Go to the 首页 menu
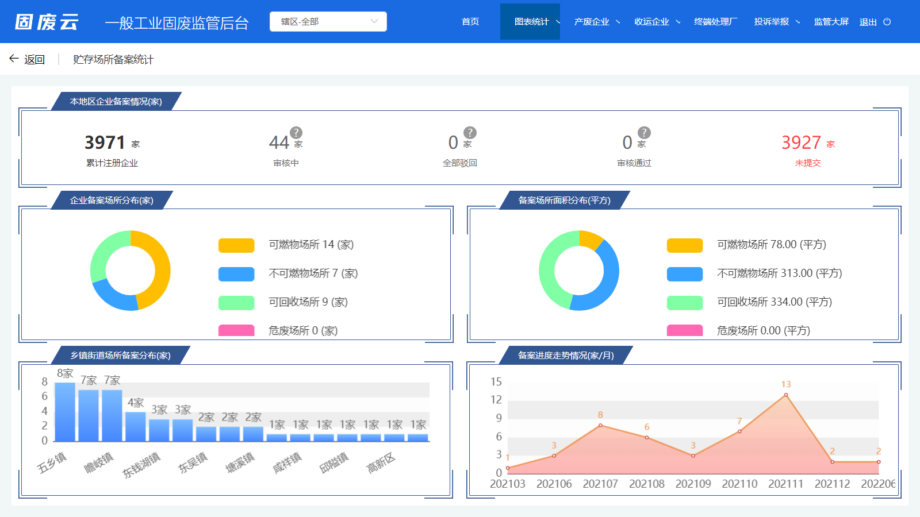 [x=470, y=22]
